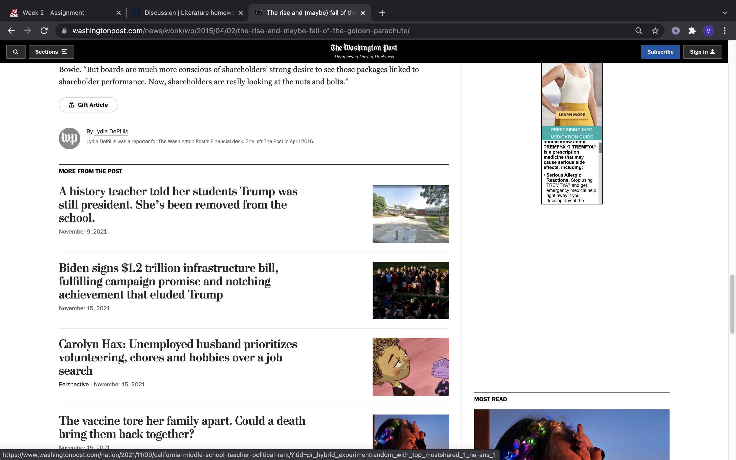Open the history teacher Trump article
Viewport: 736px width, 460px height.
(x=178, y=204)
